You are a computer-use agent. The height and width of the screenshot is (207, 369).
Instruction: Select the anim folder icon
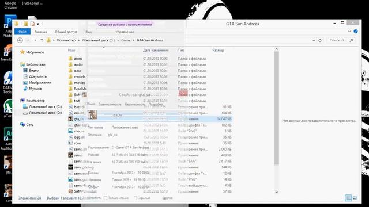coord(70,59)
